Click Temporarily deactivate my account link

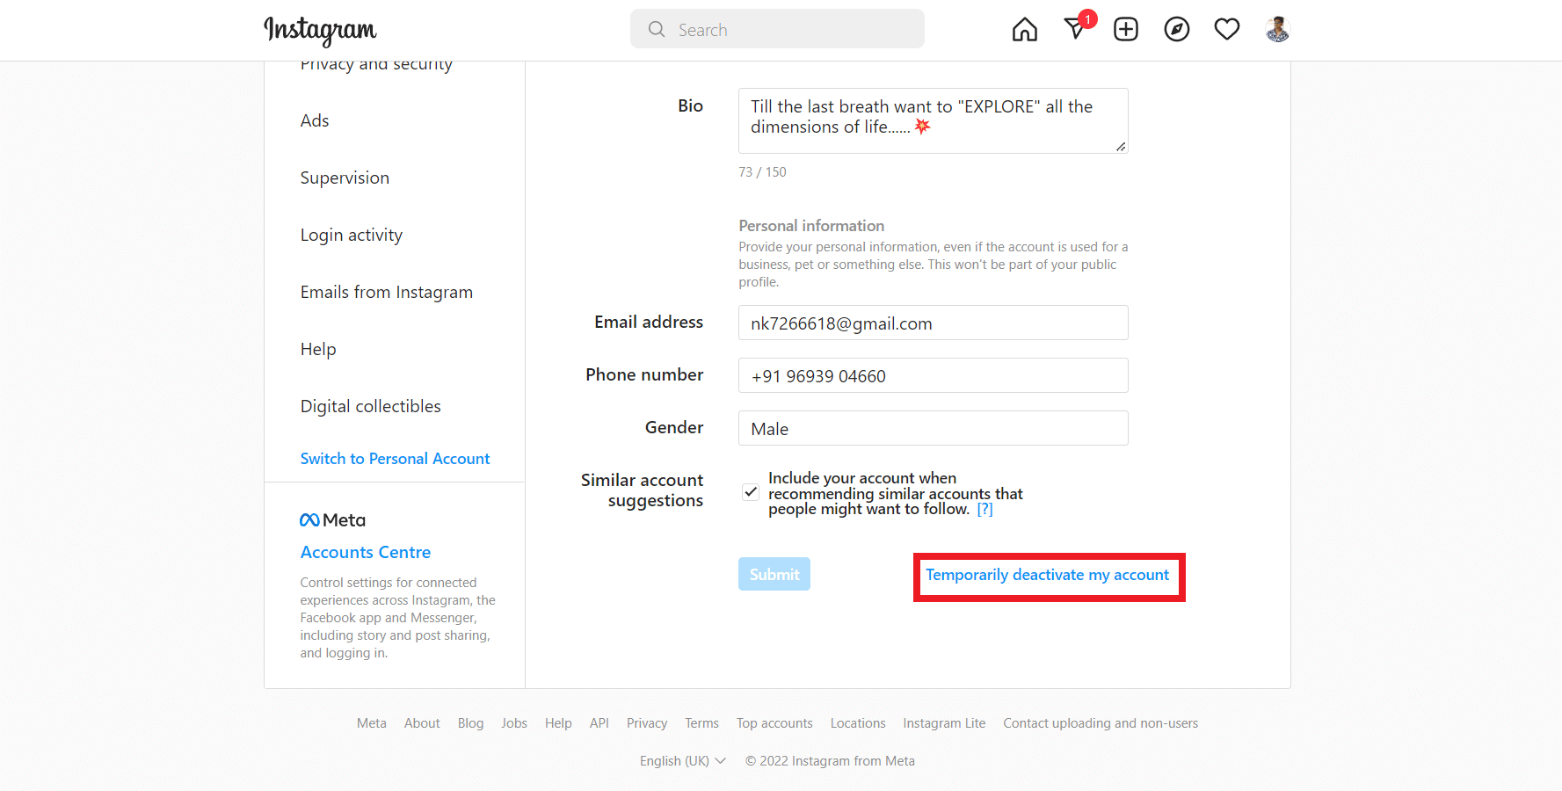tap(1047, 575)
